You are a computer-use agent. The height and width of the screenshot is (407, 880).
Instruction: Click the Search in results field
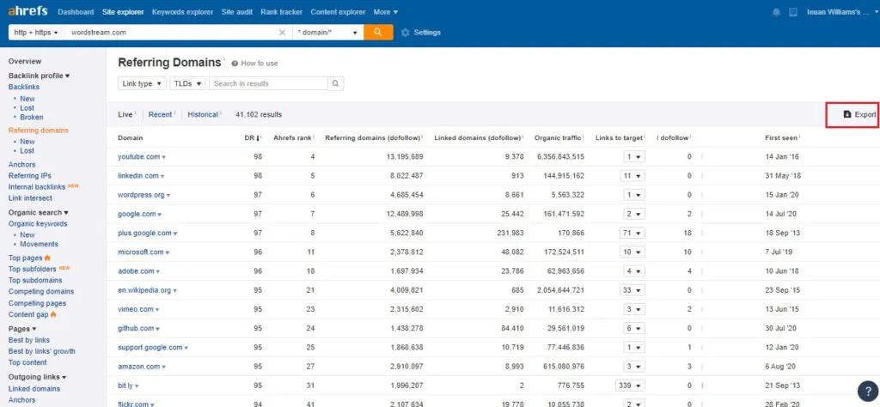(269, 83)
